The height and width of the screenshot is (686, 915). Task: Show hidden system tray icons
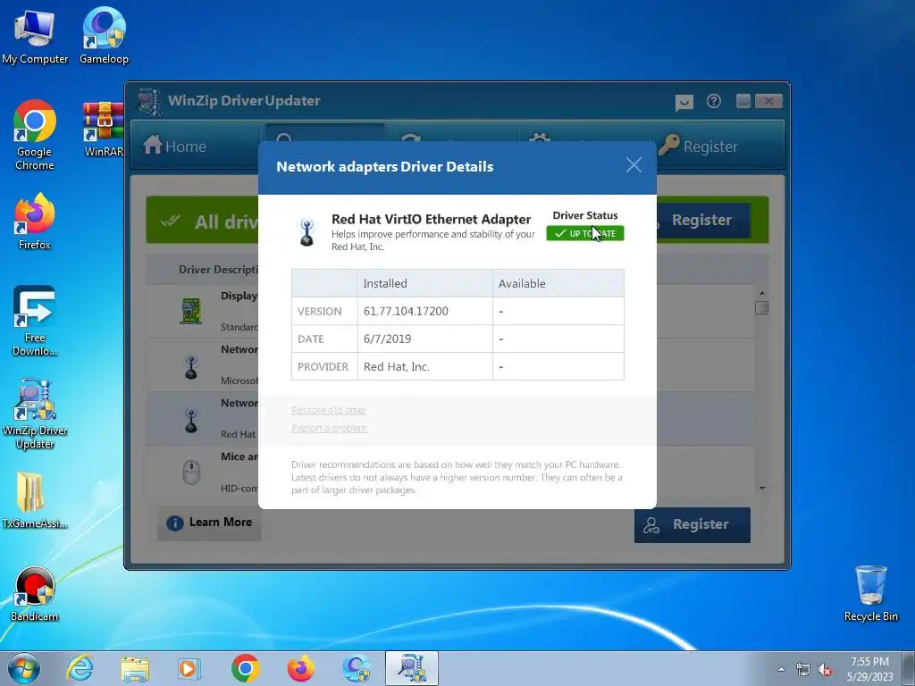coord(781,669)
